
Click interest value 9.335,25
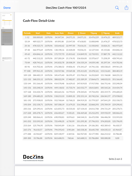(70, 113)
